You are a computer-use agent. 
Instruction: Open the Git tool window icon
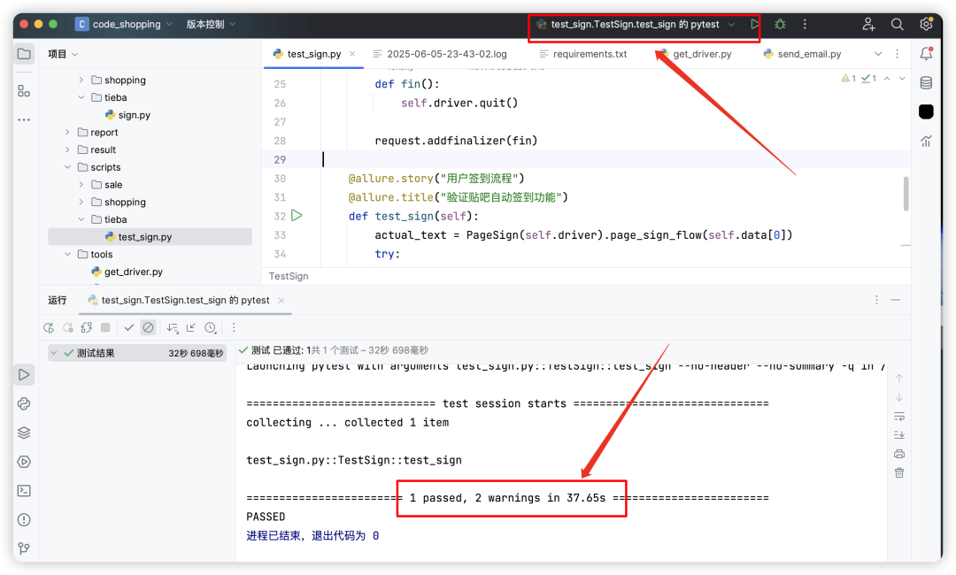(24, 548)
